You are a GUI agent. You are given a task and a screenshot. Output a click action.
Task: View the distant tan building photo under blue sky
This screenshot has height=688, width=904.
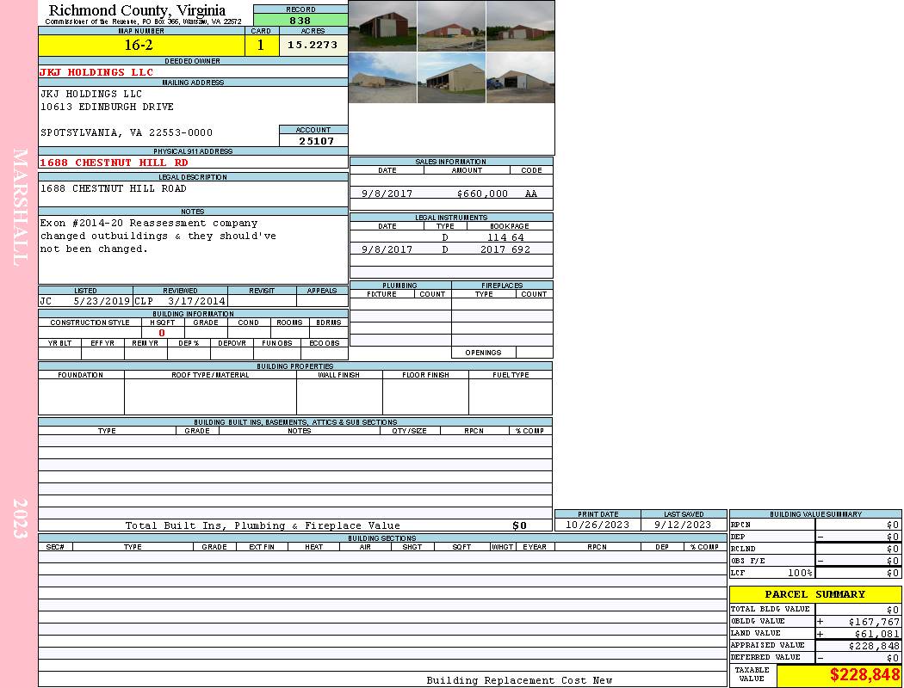pos(382,77)
